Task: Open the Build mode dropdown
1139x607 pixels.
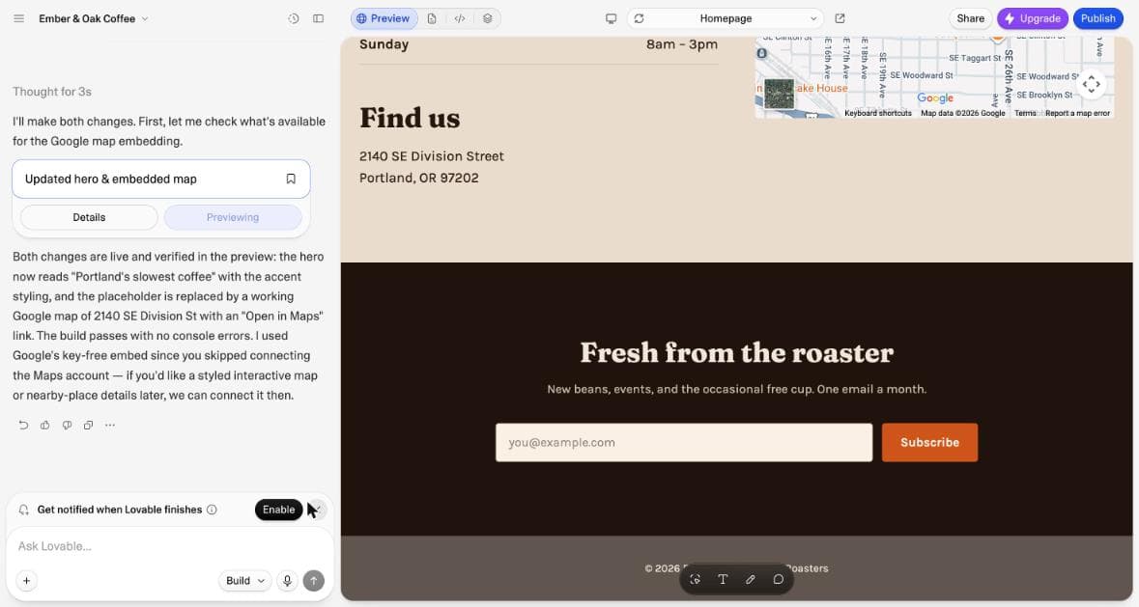Action: click(x=244, y=581)
